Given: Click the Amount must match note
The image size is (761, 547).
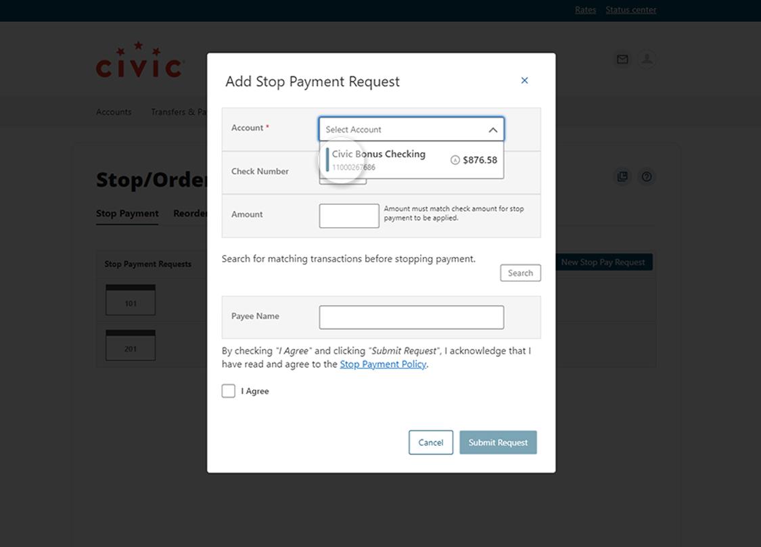Looking at the screenshot, I should (x=454, y=214).
